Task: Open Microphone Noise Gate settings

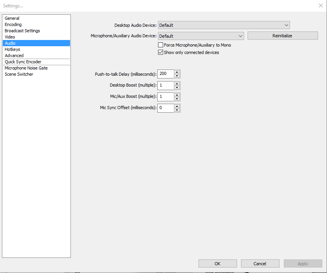Action: (36, 68)
